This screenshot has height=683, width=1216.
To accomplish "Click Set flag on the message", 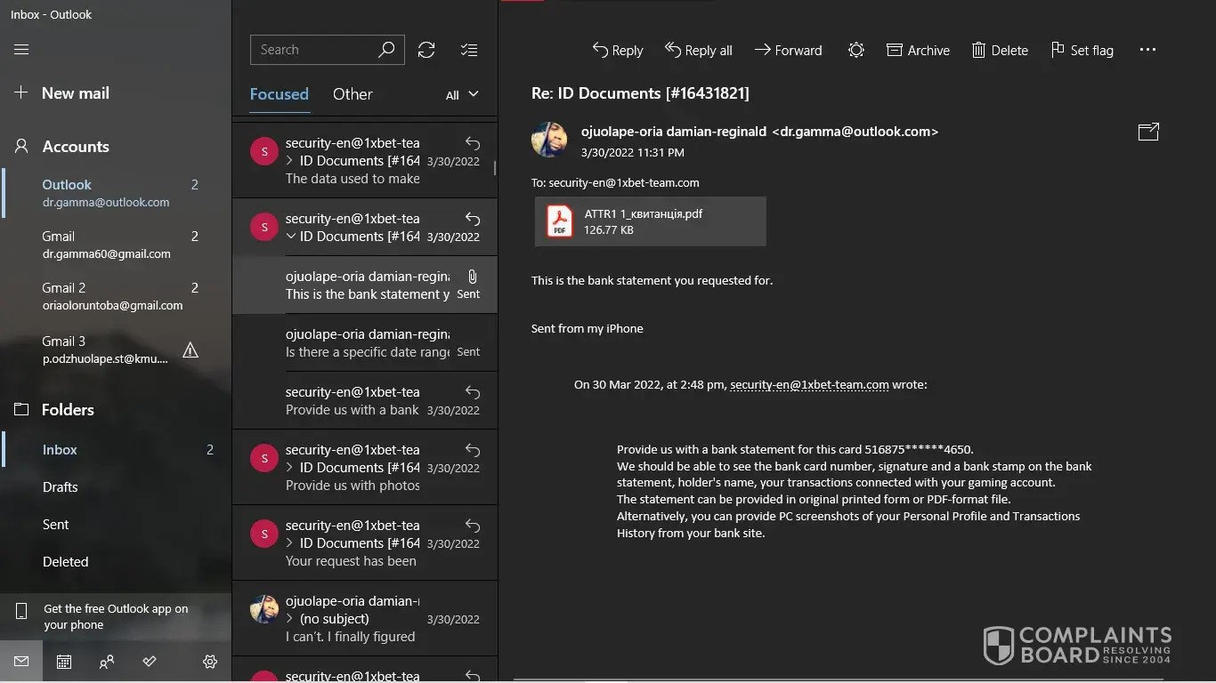I will 1082,51.
